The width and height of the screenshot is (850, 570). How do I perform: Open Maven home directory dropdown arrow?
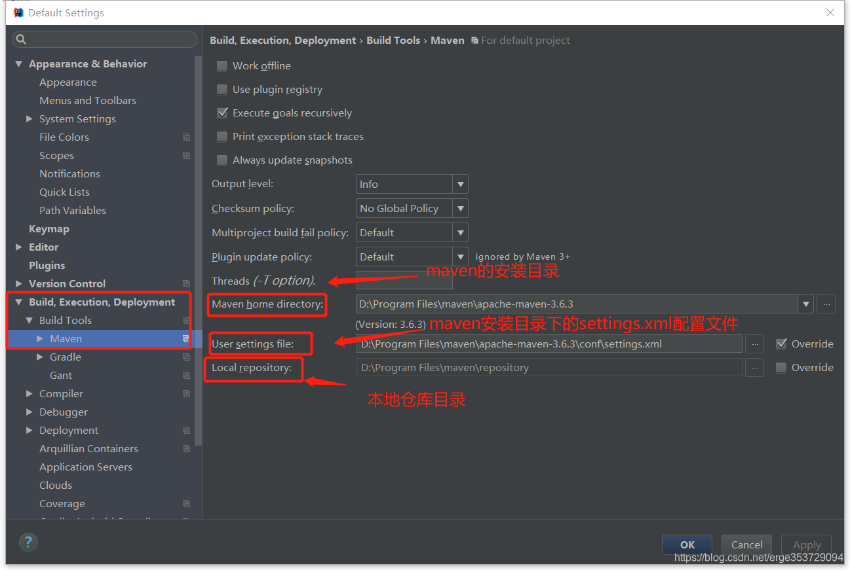pyautogui.click(x=805, y=304)
